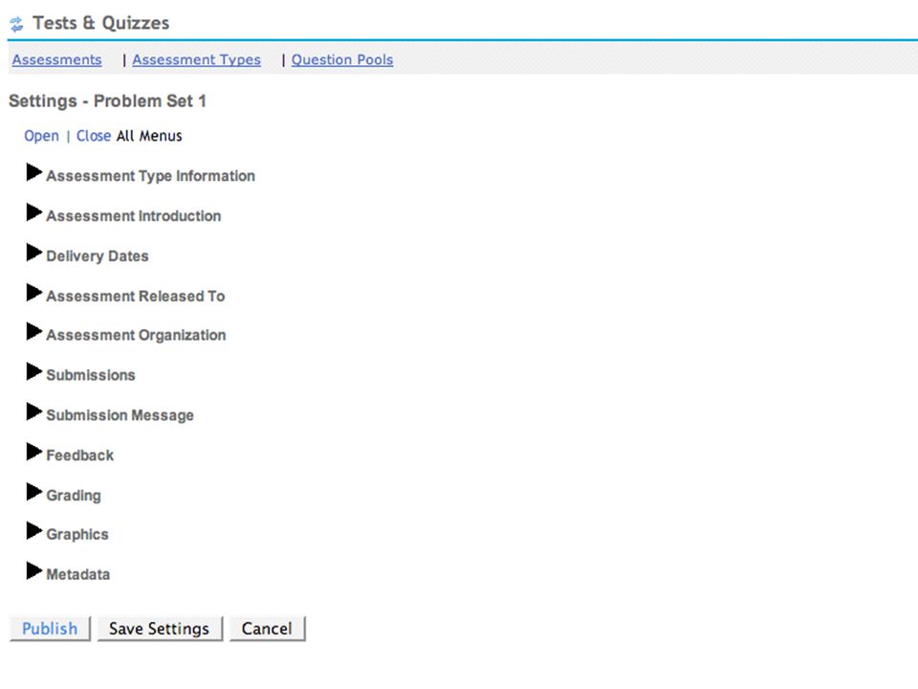Expand the Submissions triangle

34,371
